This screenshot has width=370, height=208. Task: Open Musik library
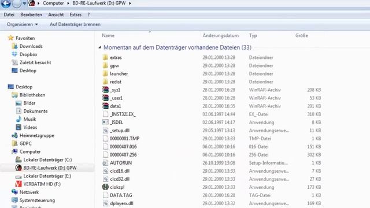[29, 119]
